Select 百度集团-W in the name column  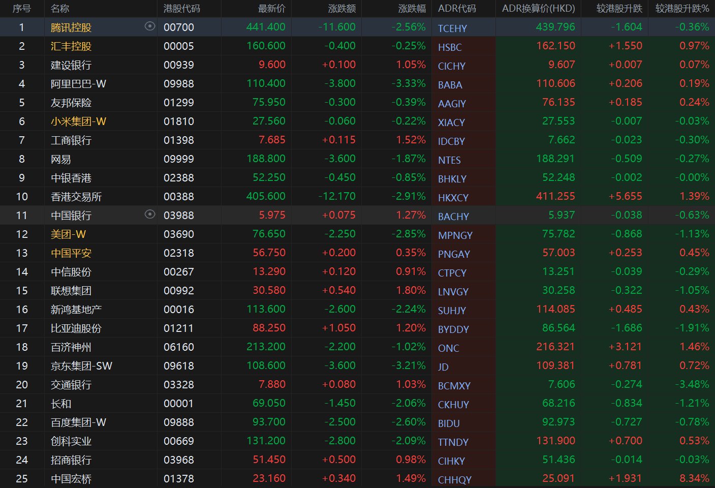(x=79, y=422)
